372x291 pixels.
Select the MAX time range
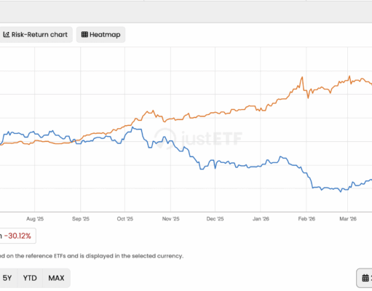[56, 278]
